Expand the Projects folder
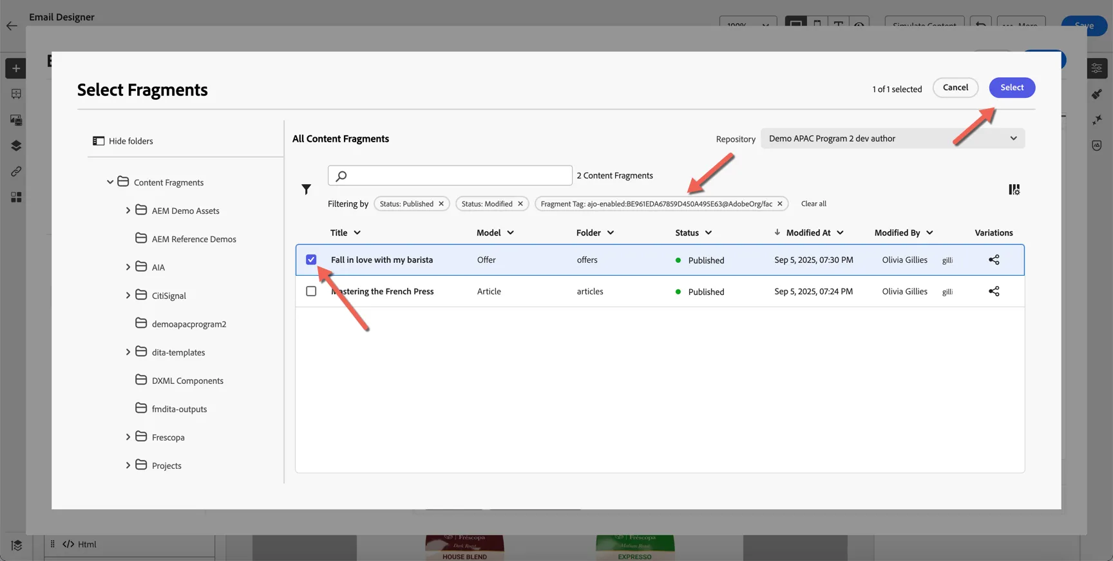This screenshot has height=561, width=1113. (128, 466)
